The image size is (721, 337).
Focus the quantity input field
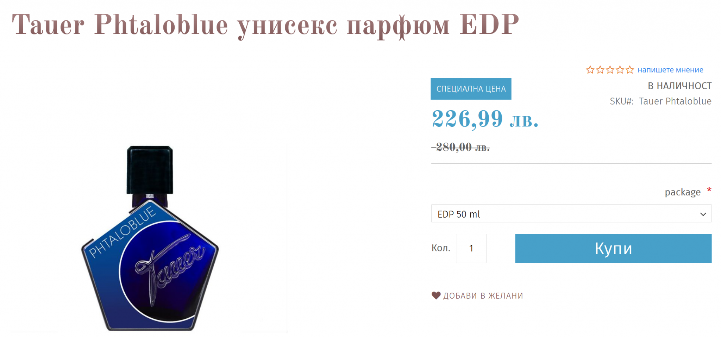(471, 248)
